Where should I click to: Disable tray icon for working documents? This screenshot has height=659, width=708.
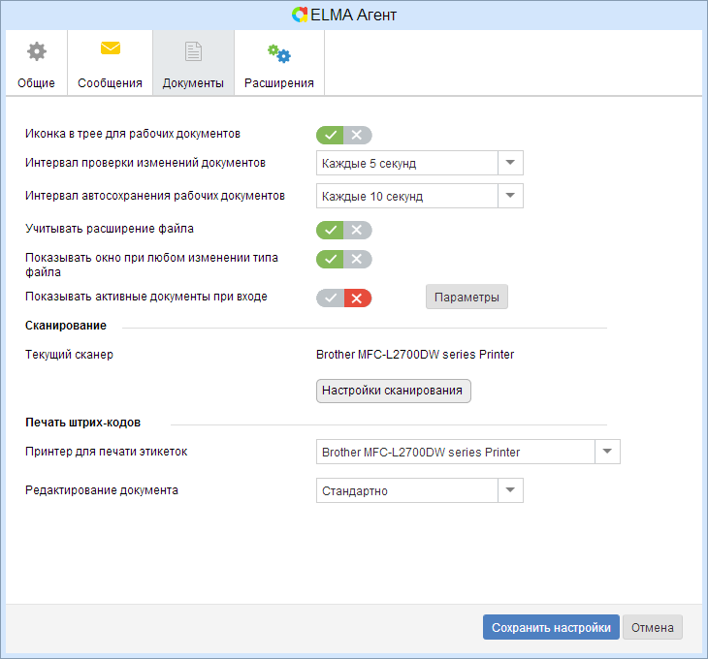pos(357,136)
